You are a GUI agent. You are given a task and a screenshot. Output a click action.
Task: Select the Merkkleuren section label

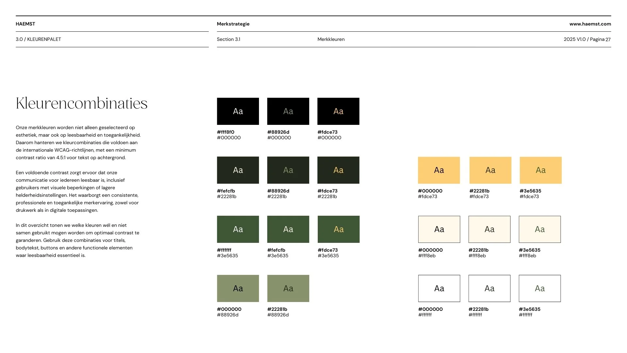coord(331,39)
